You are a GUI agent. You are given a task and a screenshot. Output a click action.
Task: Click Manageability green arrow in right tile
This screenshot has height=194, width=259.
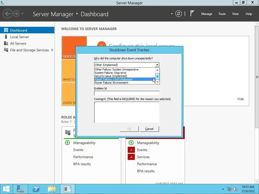click(131, 142)
